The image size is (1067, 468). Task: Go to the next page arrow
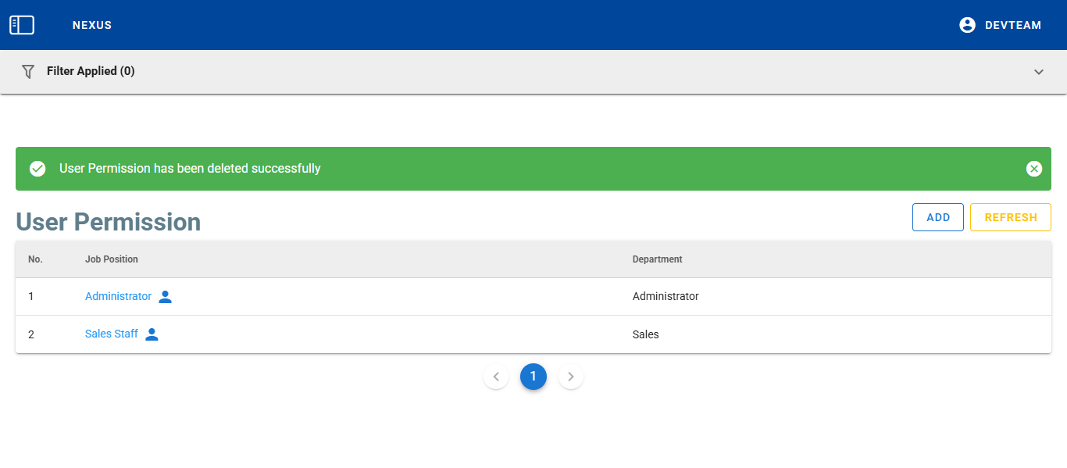coord(571,377)
